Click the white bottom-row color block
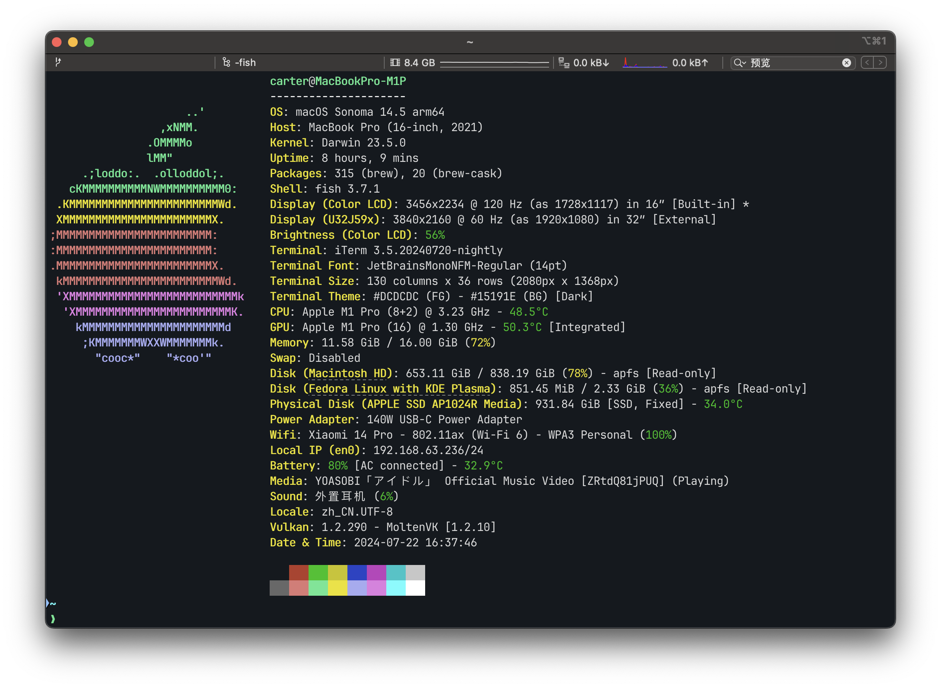941x688 pixels. (415, 588)
